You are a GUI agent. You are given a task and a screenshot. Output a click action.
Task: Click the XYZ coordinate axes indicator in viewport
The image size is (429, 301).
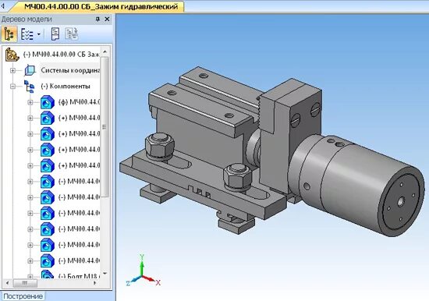click(144, 271)
